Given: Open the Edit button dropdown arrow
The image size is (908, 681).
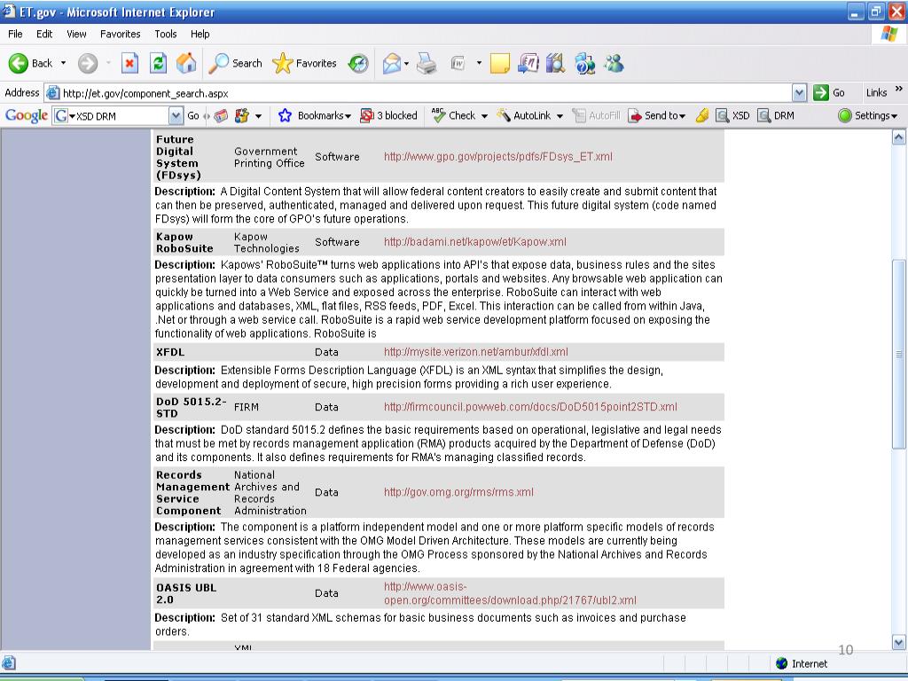Looking at the screenshot, I should [479, 63].
